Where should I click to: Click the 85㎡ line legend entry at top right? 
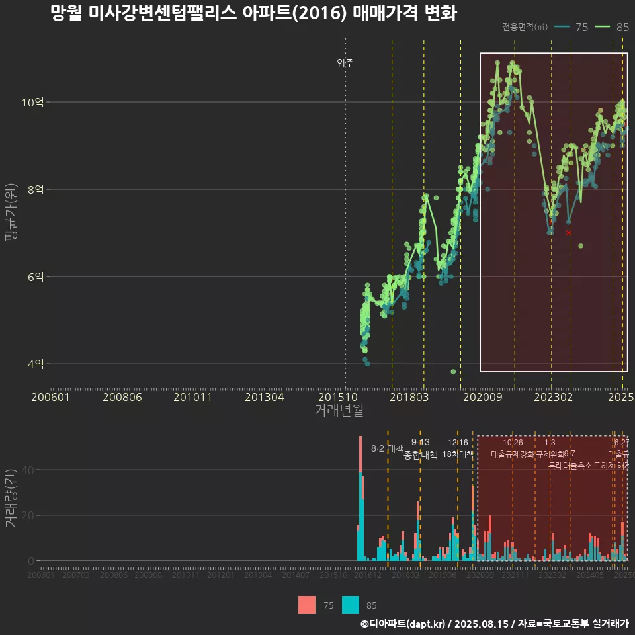coord(612,27)
